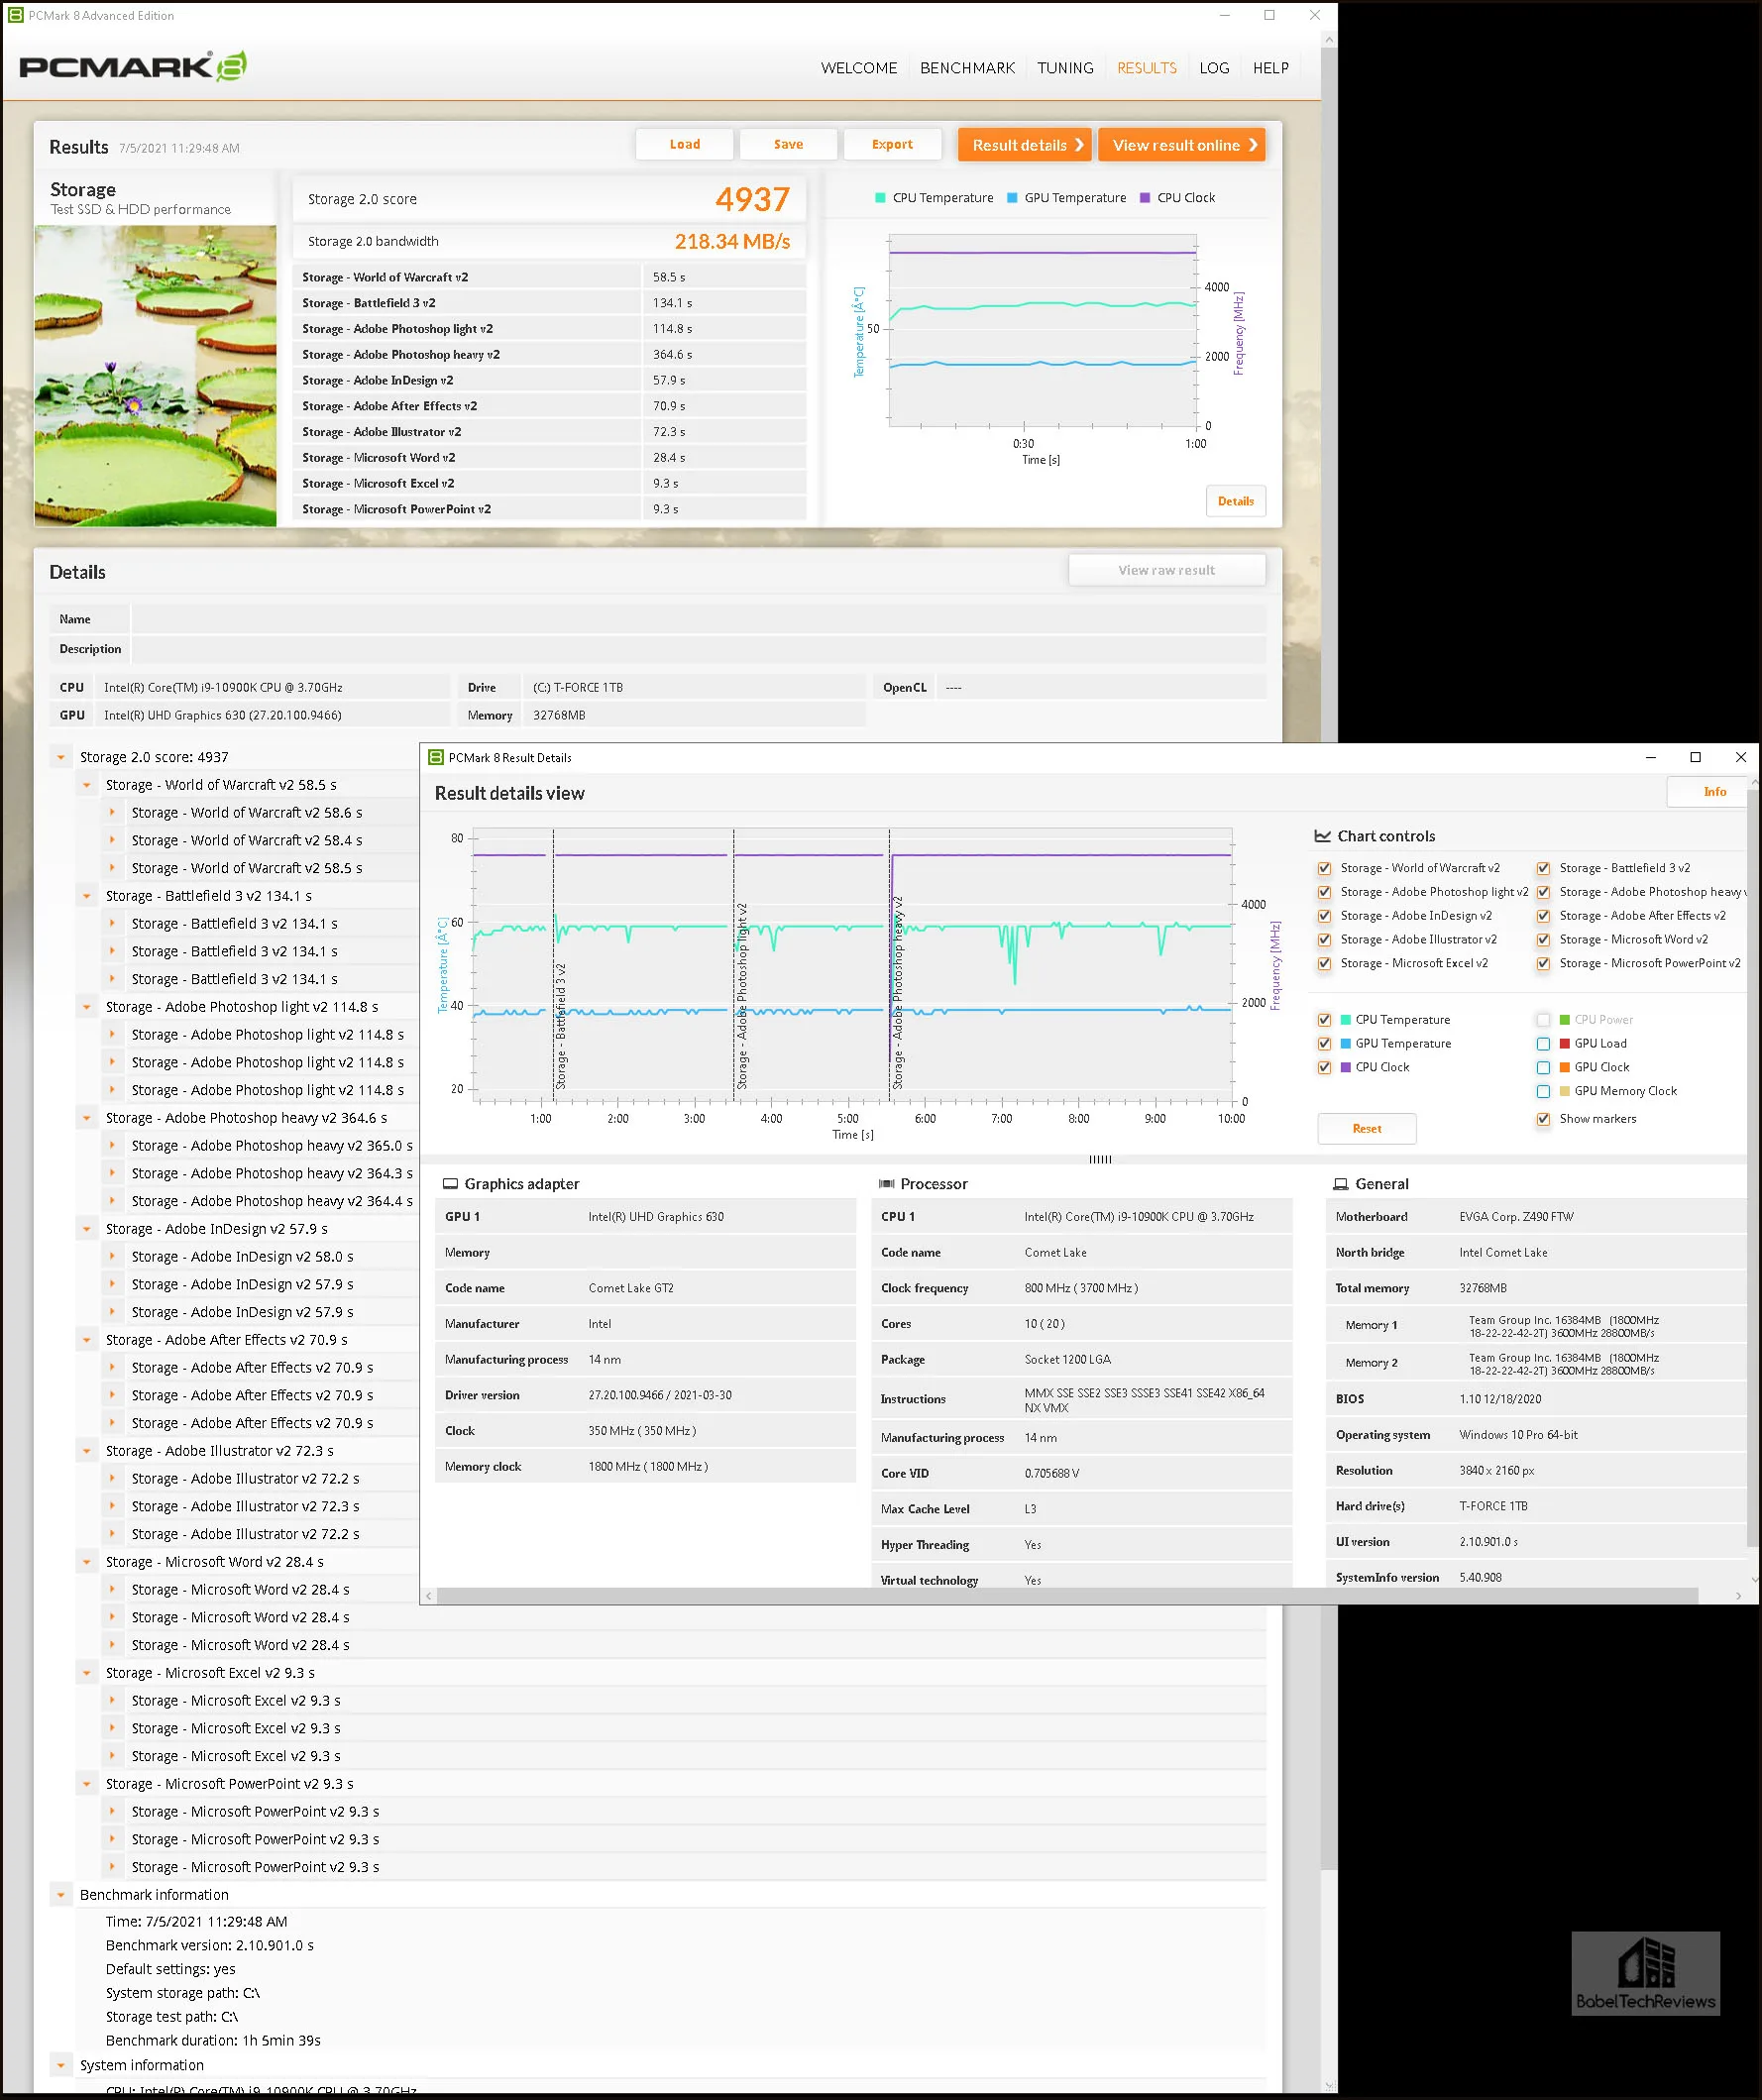The width and height of the screenshot is (1762, 2100).
Task: Collapse the Storage 2.0 score: 4937 tree node
Action: pyautogui.click(x=61, y=757)
